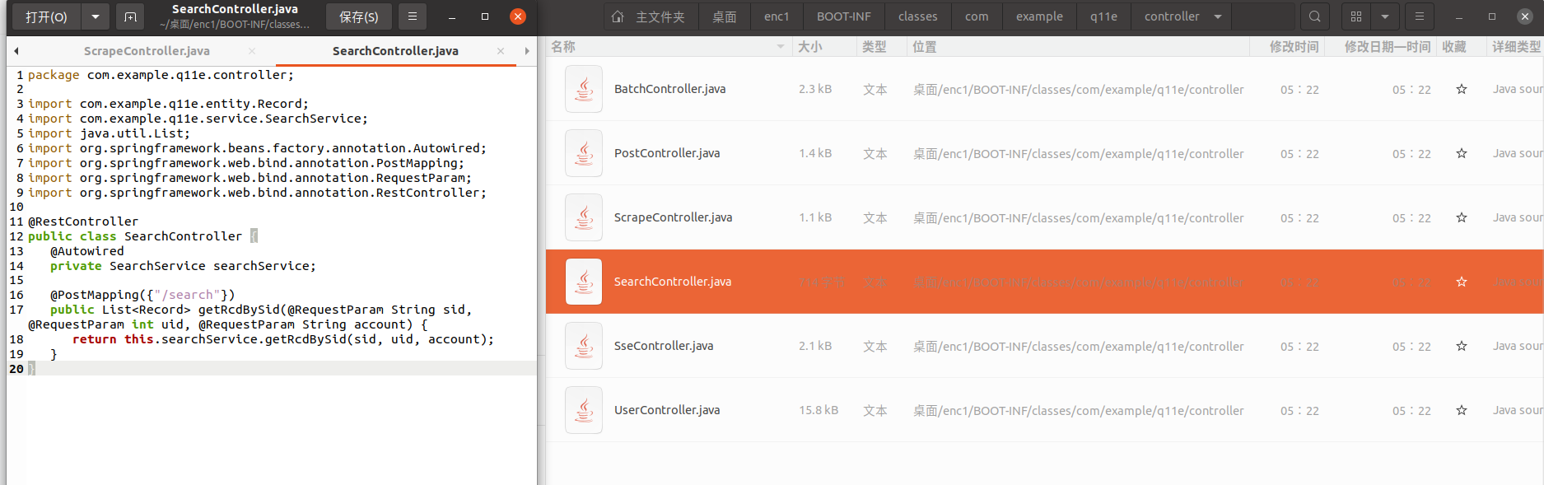Star PostController.java as favorite

point(1462,153)
